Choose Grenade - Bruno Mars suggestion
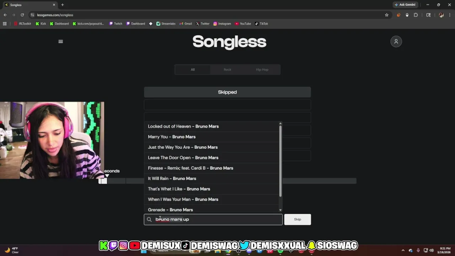The width and height of the screenshot is (455, 256). 212,209
